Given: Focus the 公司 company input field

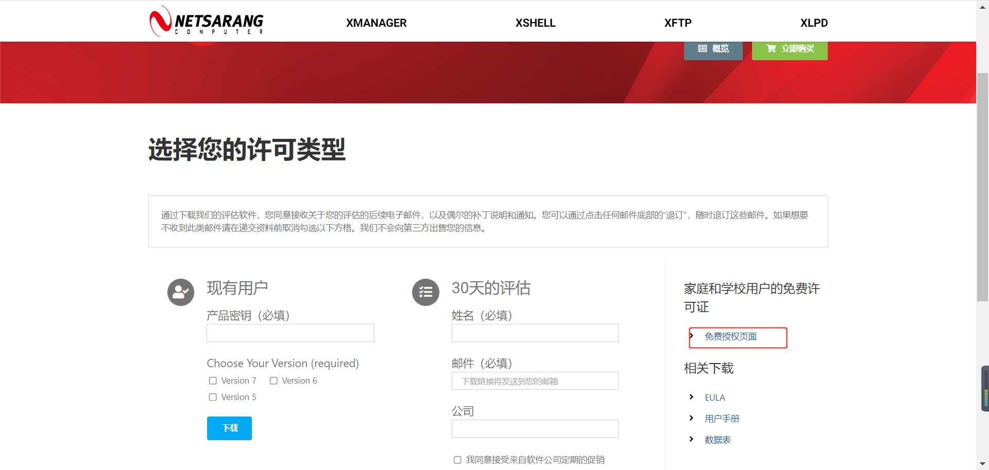Looking at the screenshot, I should 535,429.
